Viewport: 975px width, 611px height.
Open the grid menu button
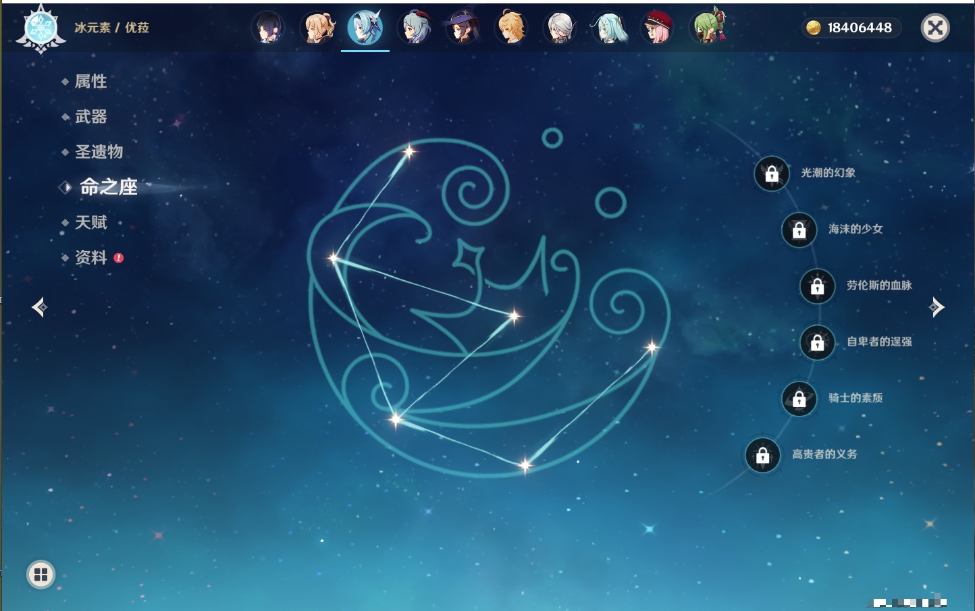tap(41, 575)
